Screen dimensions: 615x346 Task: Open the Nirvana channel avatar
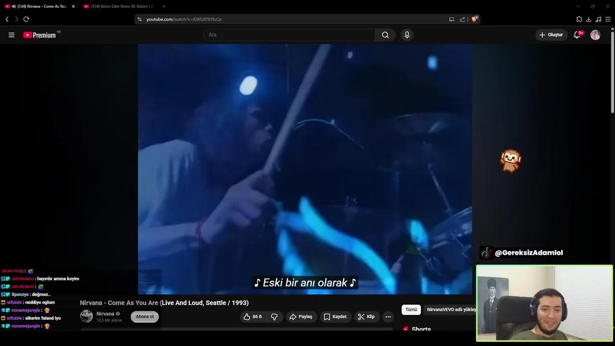[x=86, y=316]
